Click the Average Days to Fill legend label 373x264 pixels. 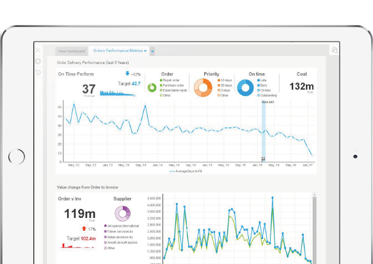coord(189,171)
